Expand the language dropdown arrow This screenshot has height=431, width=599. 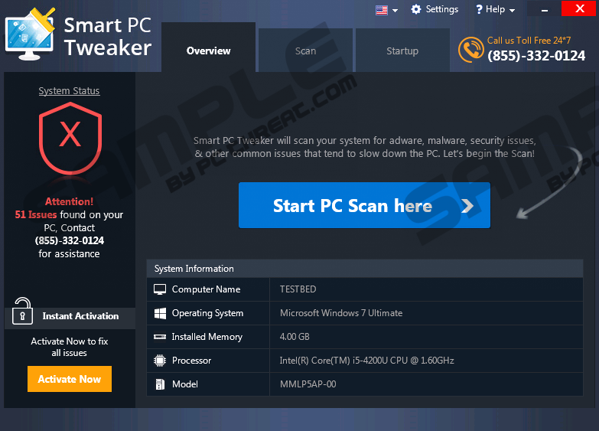point(395,10)
